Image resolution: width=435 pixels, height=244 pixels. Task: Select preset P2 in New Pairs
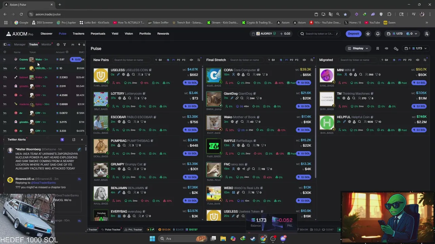(178, 60)
